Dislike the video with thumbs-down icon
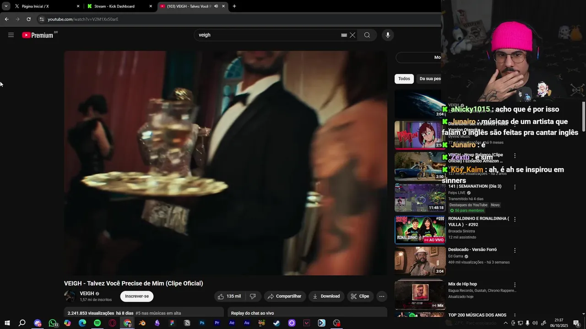 coord(253,297)
